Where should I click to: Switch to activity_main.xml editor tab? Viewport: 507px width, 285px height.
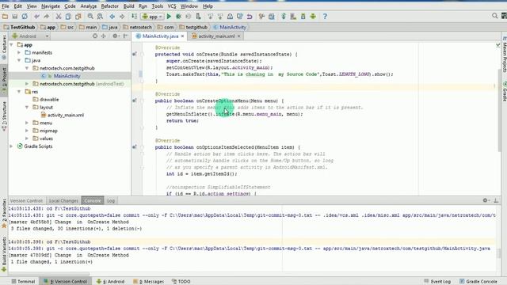[216, 36]
